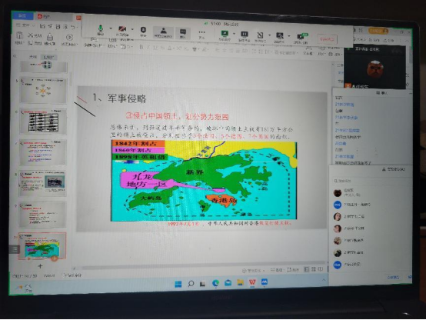Viewport: 426px width, 320px height.
Task: Add a new slide with plus button
Action: 40,266
